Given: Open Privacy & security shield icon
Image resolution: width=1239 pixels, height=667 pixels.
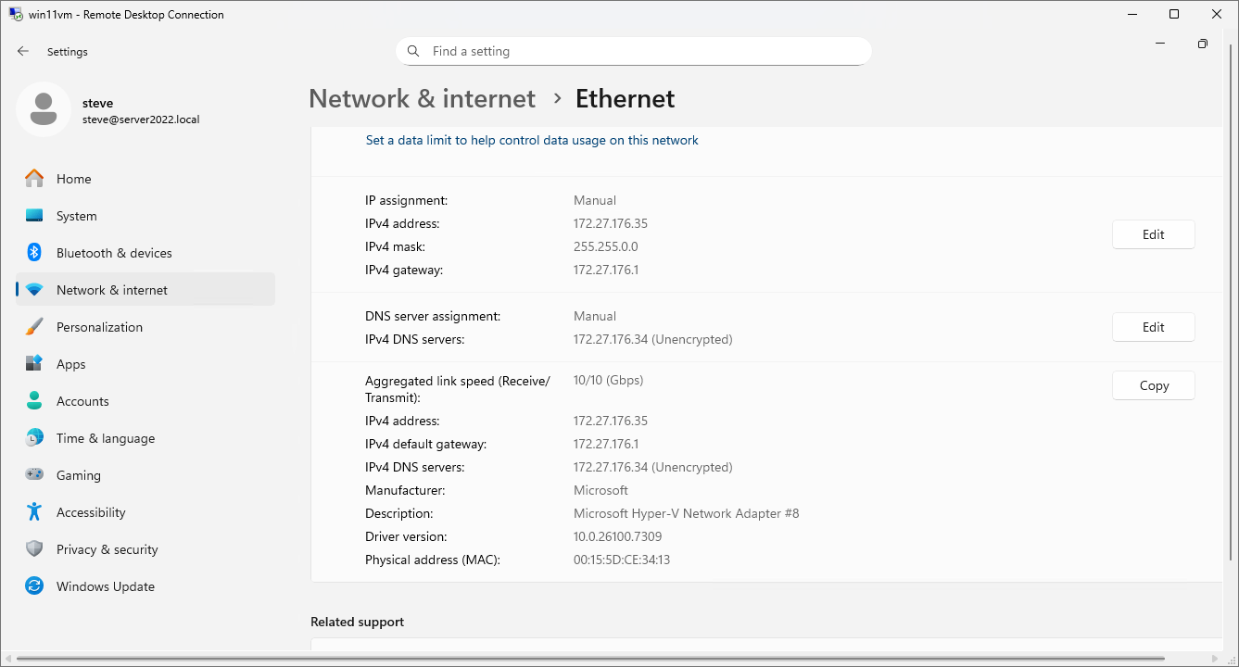Looking at the screenshot, I should click(x=34, y=549).
